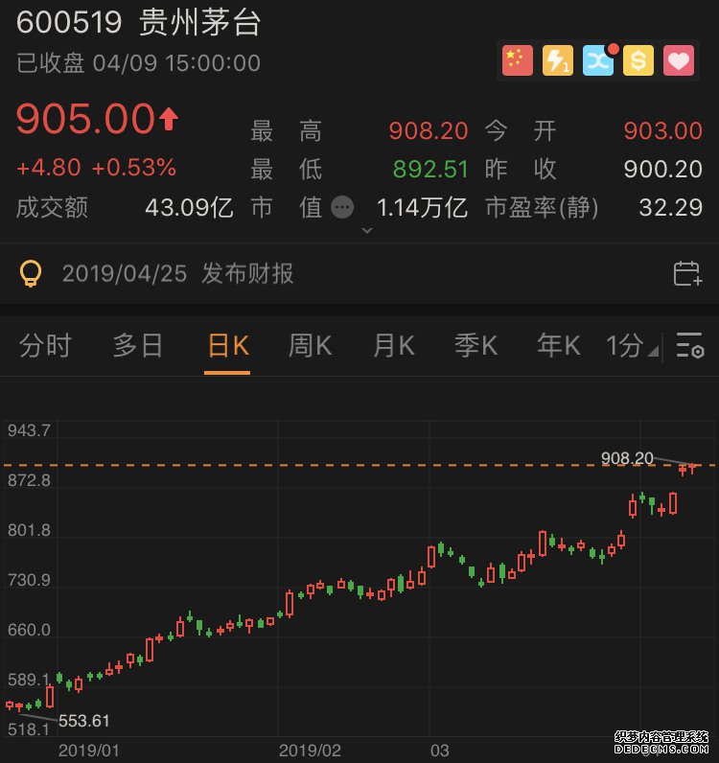Tap the 成交额 value 43.09亿
This screenshot has height=763, width=719.
point(190,208)
